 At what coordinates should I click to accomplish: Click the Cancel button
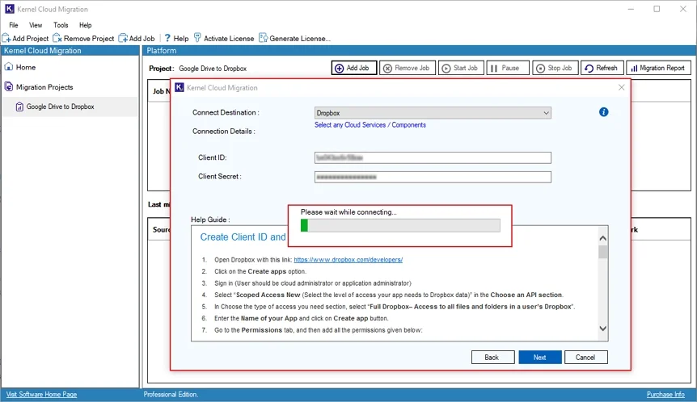[585, 357]
